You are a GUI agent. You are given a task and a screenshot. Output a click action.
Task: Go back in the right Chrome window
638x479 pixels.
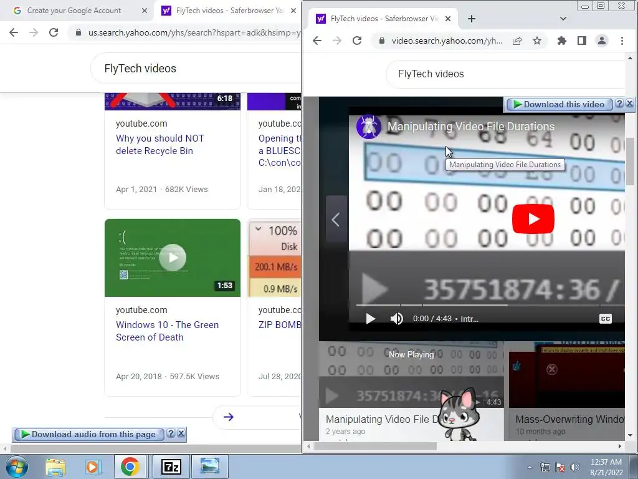click(317, 41)
